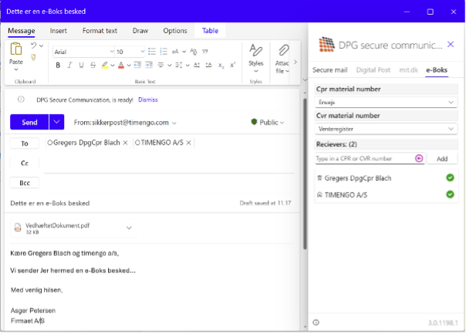Select the e-Boks tab
Screen dimensions: 466x333
click(437, 70)
